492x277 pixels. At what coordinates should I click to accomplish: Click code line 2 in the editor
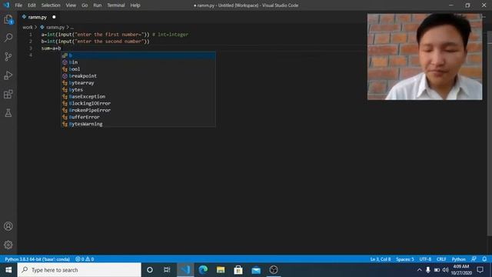point(95,42)
